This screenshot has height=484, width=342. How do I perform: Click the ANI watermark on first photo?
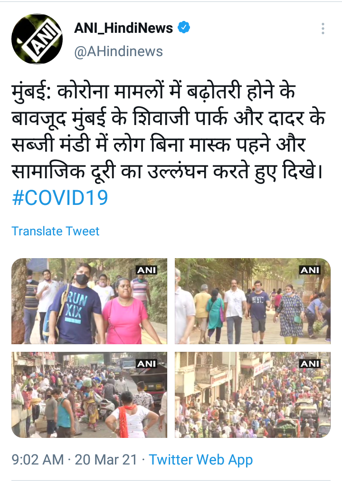(147, 270)
